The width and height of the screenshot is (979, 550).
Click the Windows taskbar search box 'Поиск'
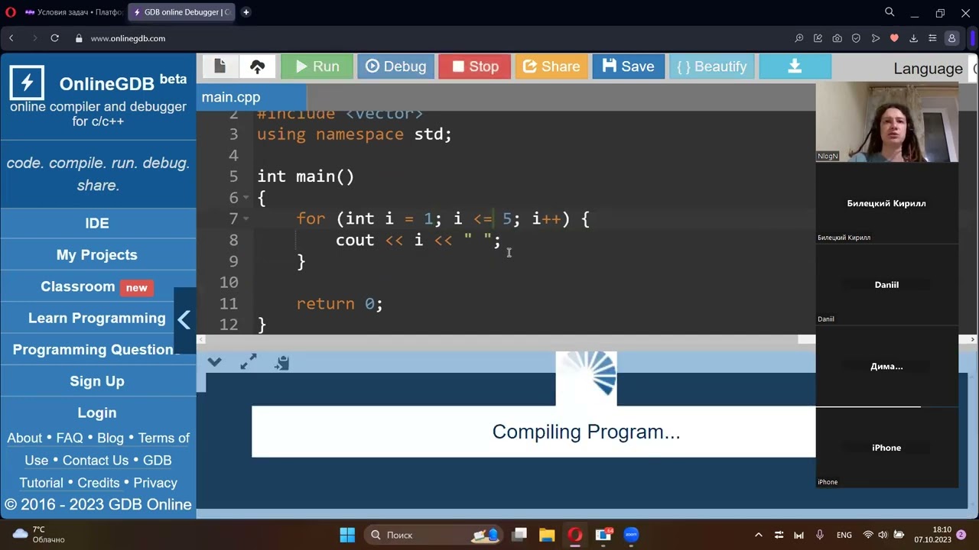(434, 535)
